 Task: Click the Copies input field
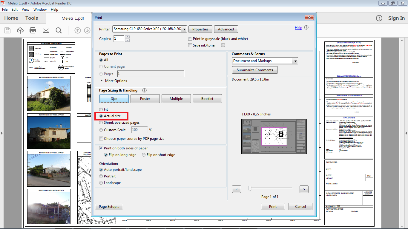coord(119,38)
